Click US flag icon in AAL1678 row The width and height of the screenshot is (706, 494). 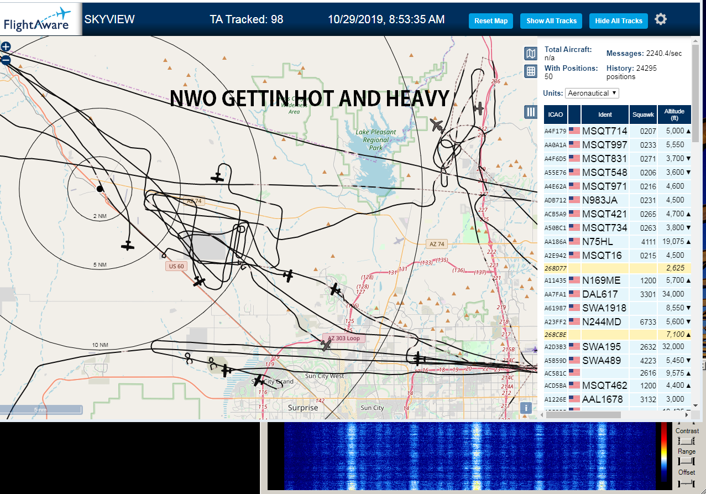(x=574, y=399)
